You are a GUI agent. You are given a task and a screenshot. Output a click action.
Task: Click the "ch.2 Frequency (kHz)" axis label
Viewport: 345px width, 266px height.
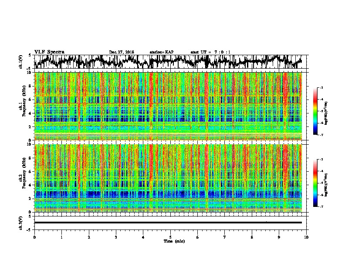coord(23,173)
